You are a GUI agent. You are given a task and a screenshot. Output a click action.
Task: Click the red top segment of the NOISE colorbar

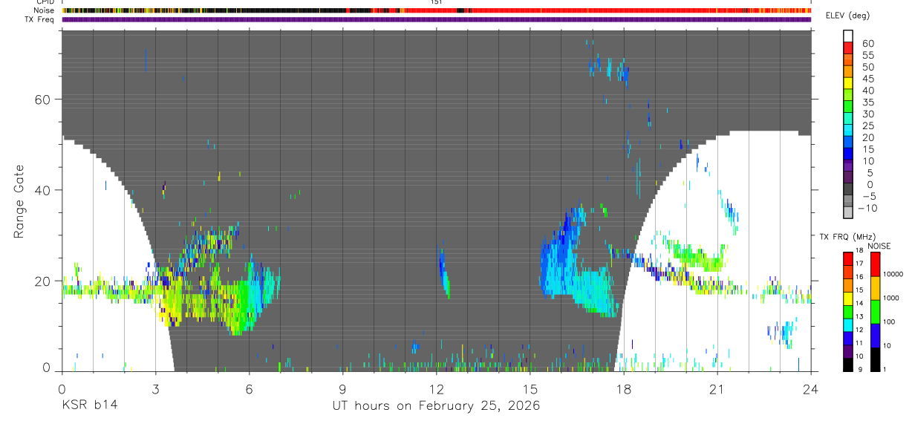click(x=876, y=264)
